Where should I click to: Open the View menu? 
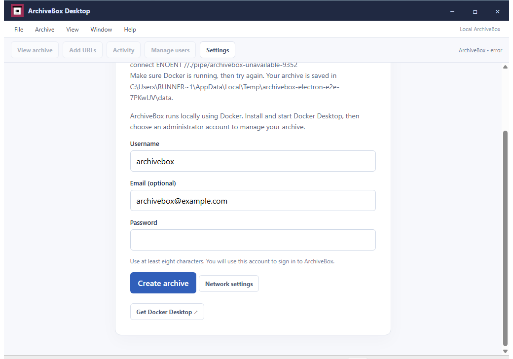73,30
